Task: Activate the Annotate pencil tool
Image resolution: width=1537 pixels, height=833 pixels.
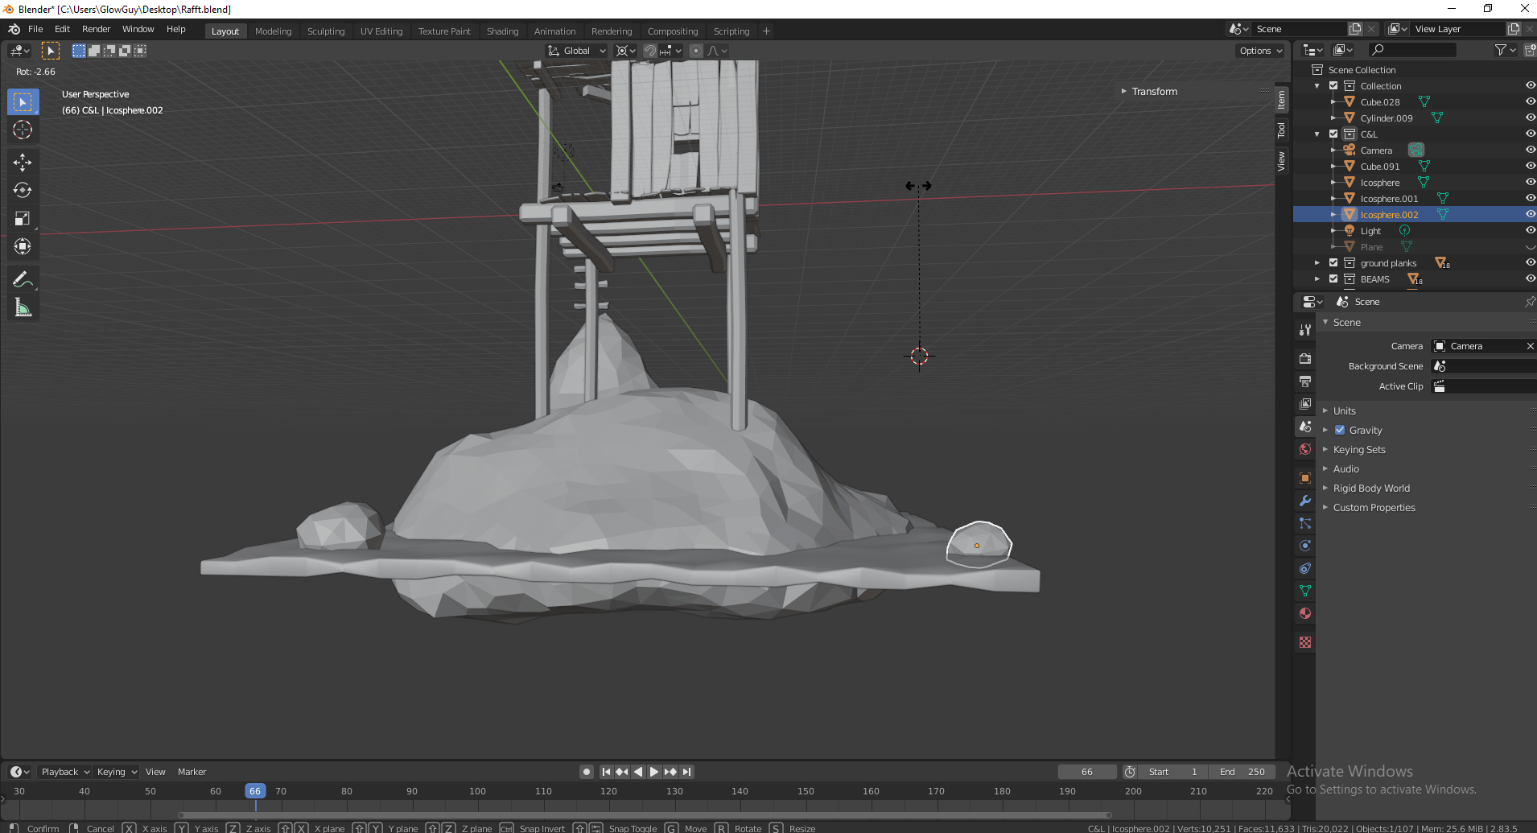Action: (x=23, y=279)
